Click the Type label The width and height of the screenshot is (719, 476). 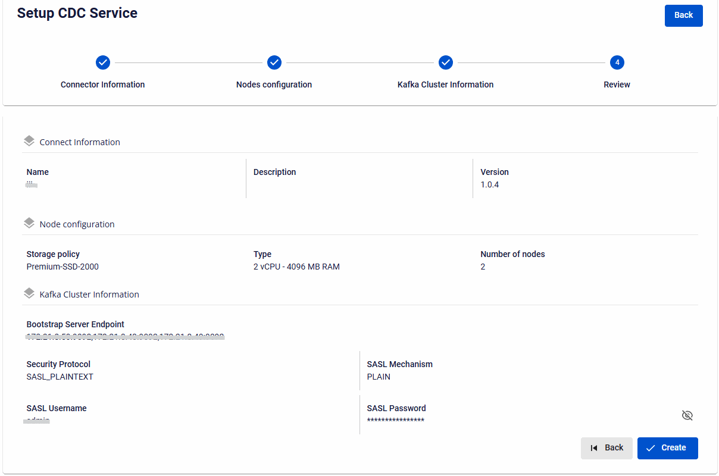[x=262, y=254]
